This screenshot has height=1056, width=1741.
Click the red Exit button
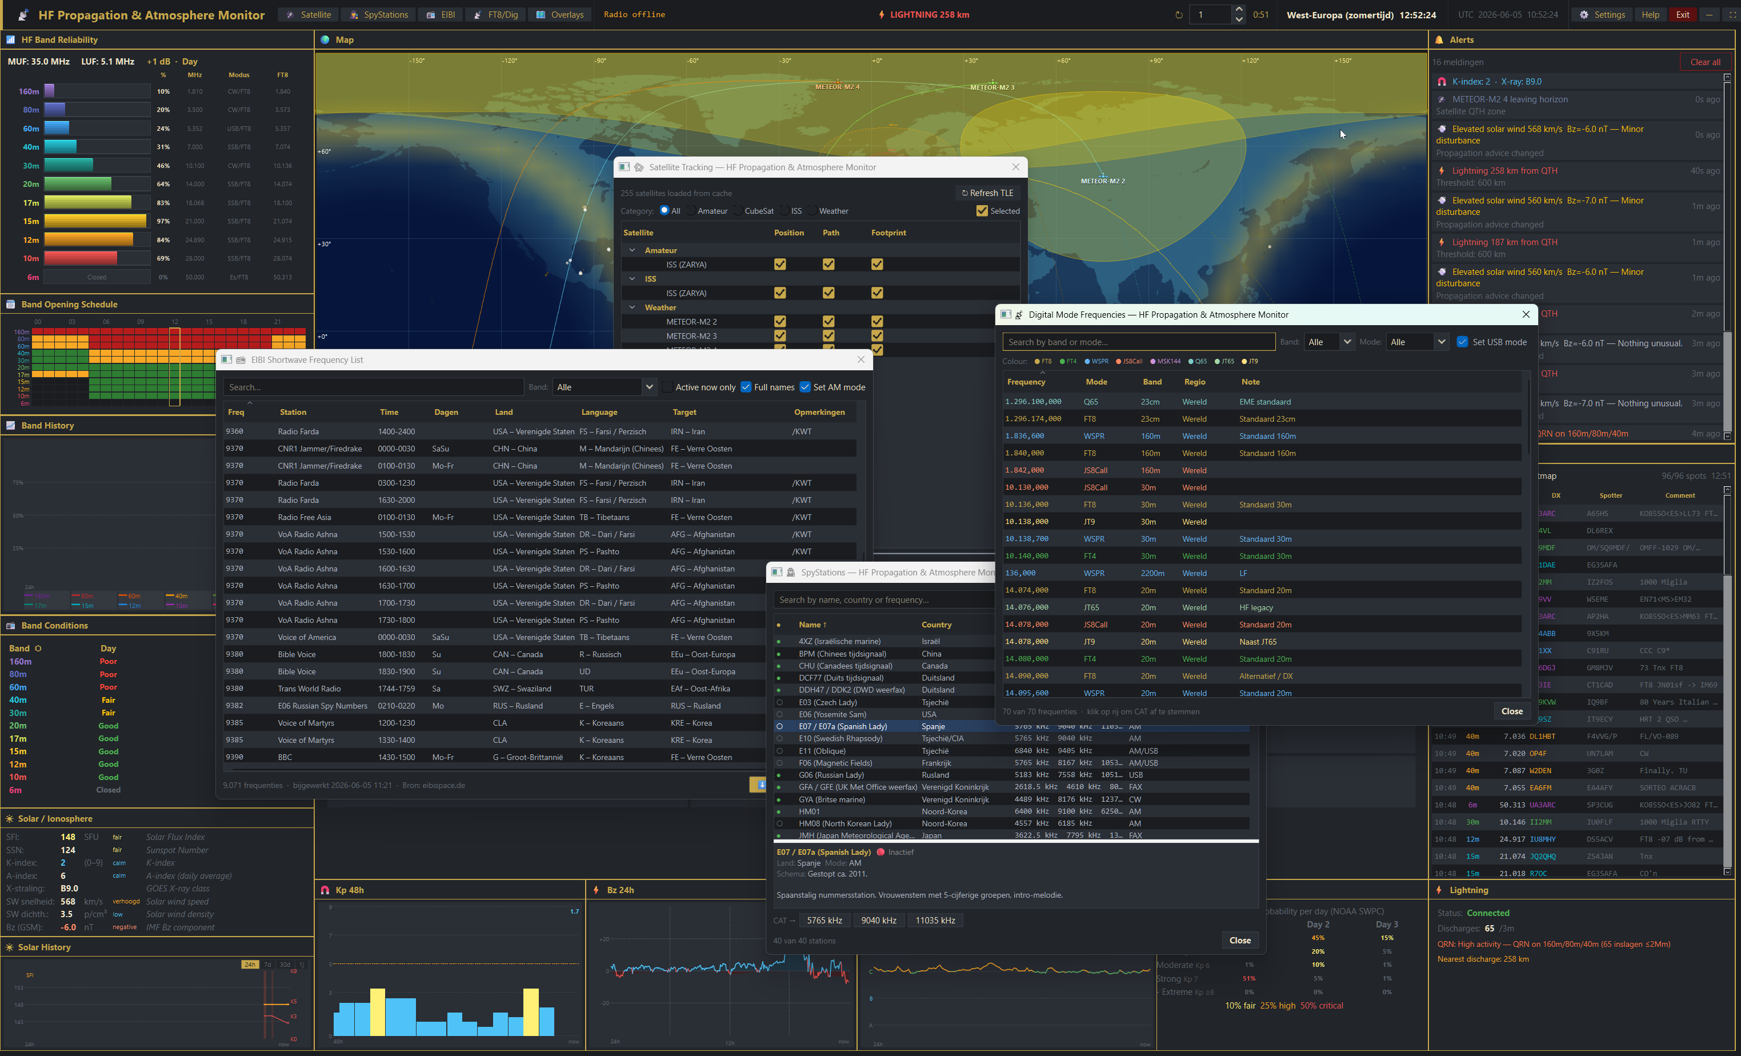1682,15
